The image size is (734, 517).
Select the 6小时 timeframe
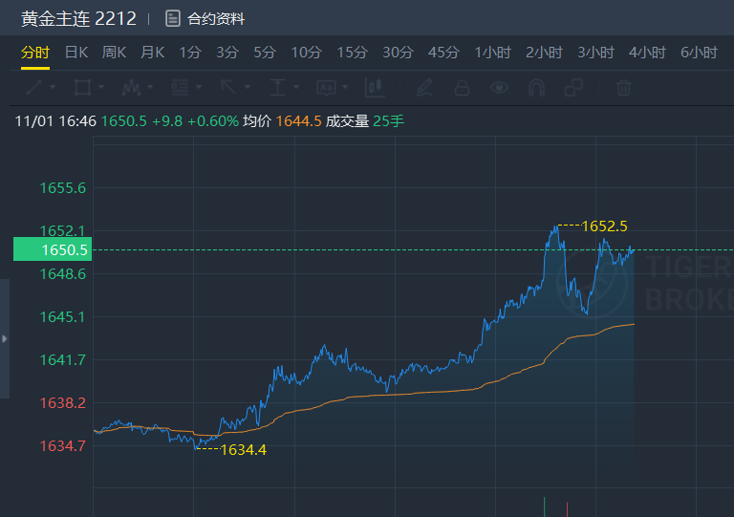point(699,53)
